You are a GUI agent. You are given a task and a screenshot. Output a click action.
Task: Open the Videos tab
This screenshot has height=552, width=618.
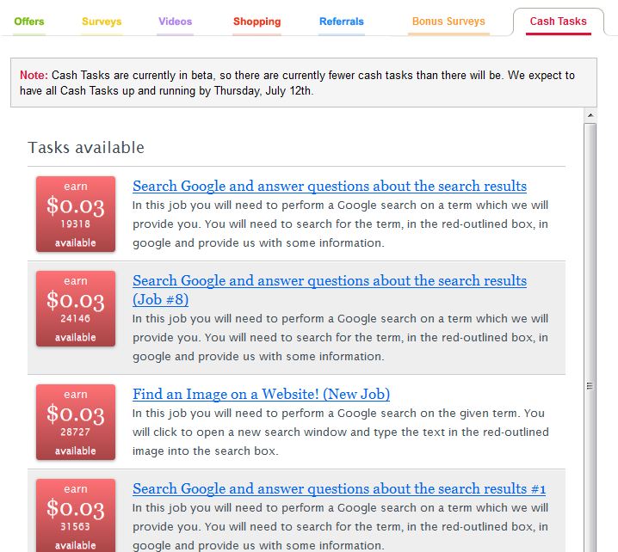(x=176, y=21)
